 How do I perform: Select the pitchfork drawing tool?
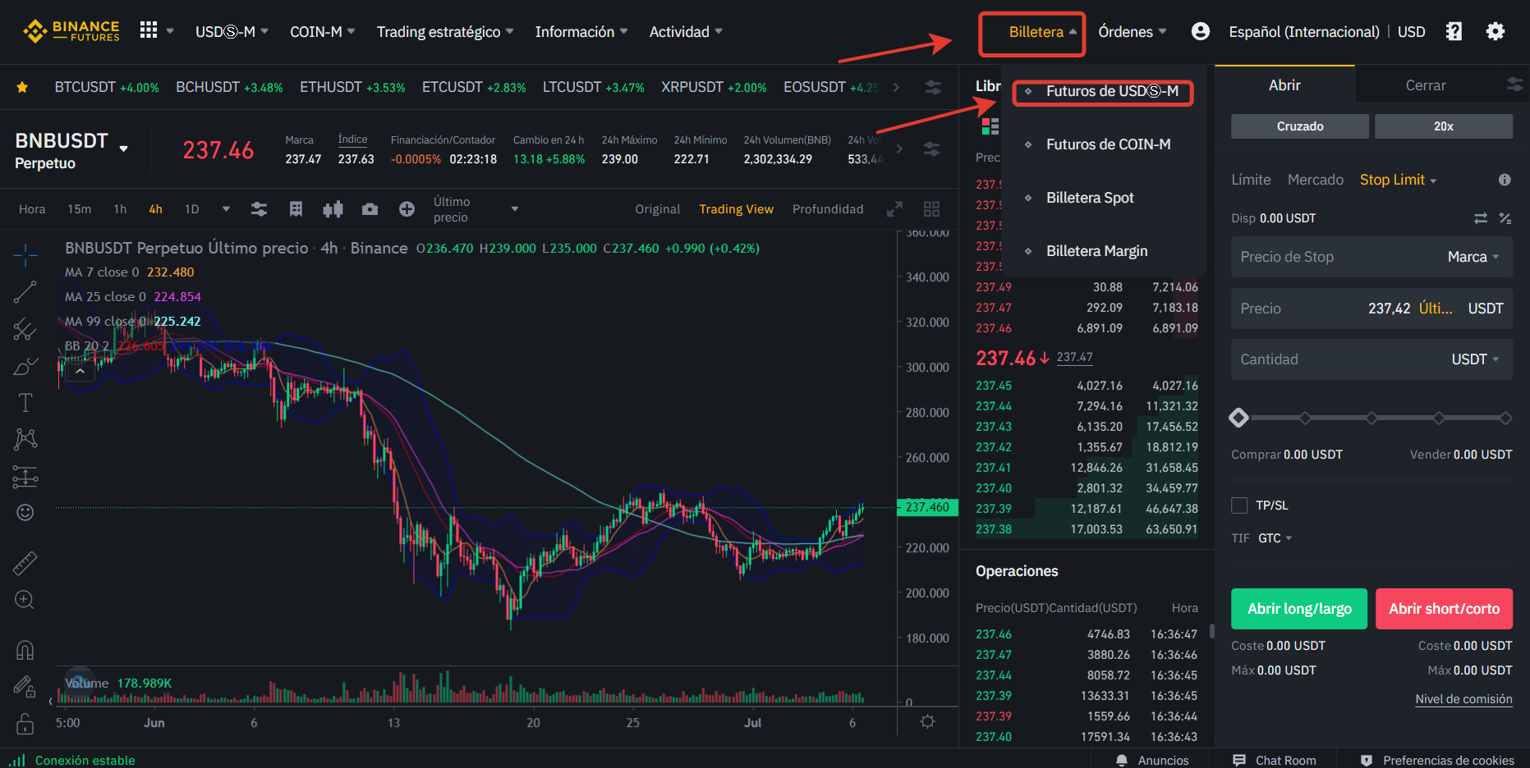pos(25,329)
